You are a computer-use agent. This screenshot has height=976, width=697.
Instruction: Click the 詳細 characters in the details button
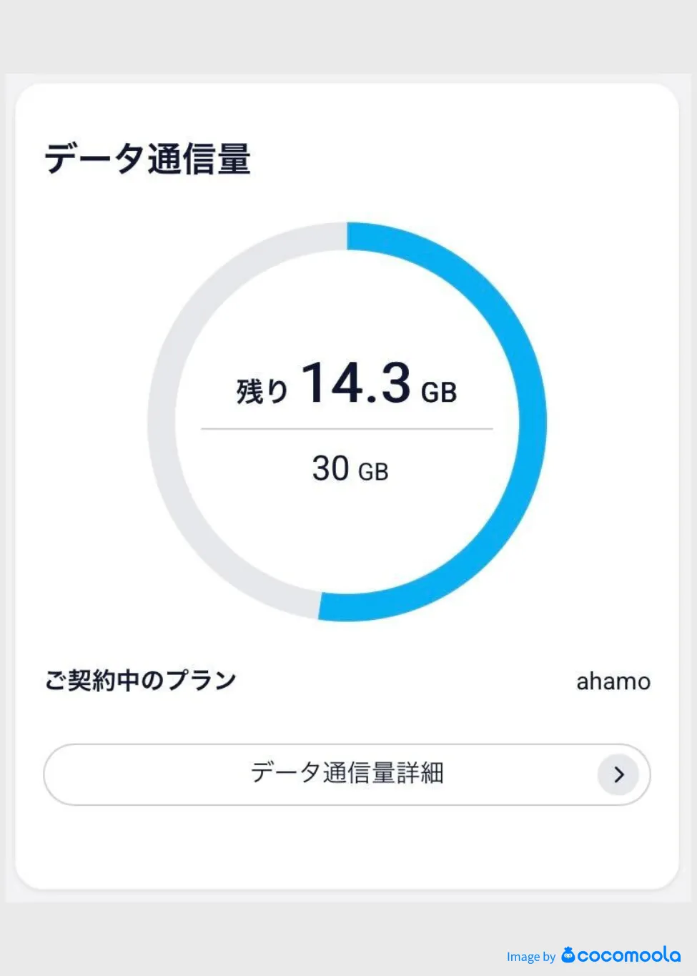click(x=420, y=773)
